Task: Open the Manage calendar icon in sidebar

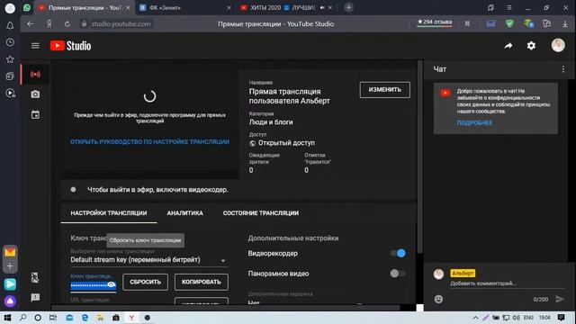Action: point(35,114)
